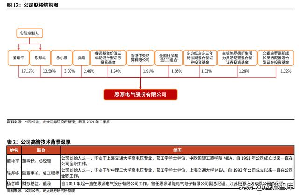299x196 pixels.
Task: Select the 杨小强 shareholder box
Action: [x=62, y=58]
